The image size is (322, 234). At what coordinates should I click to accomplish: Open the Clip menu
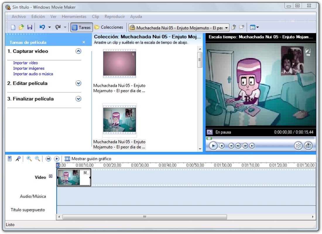[95, 17]
